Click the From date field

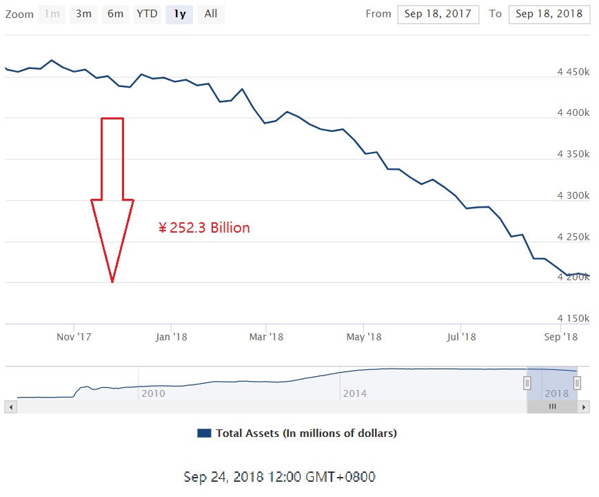(438, 14)
